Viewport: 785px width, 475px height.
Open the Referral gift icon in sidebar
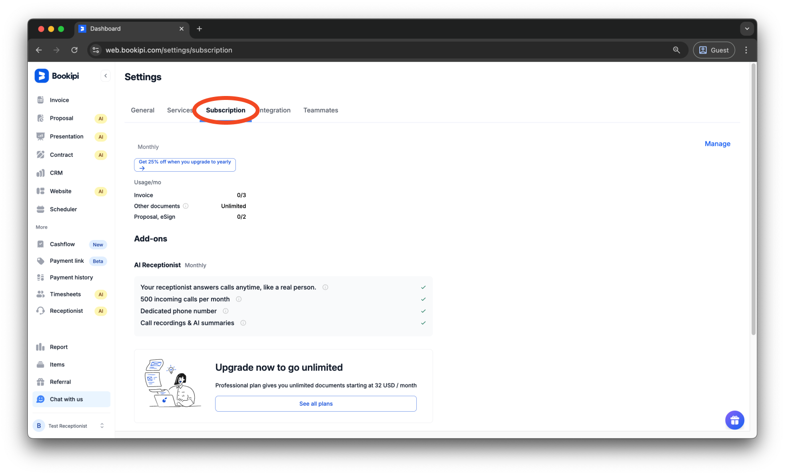tap(41, 382)
